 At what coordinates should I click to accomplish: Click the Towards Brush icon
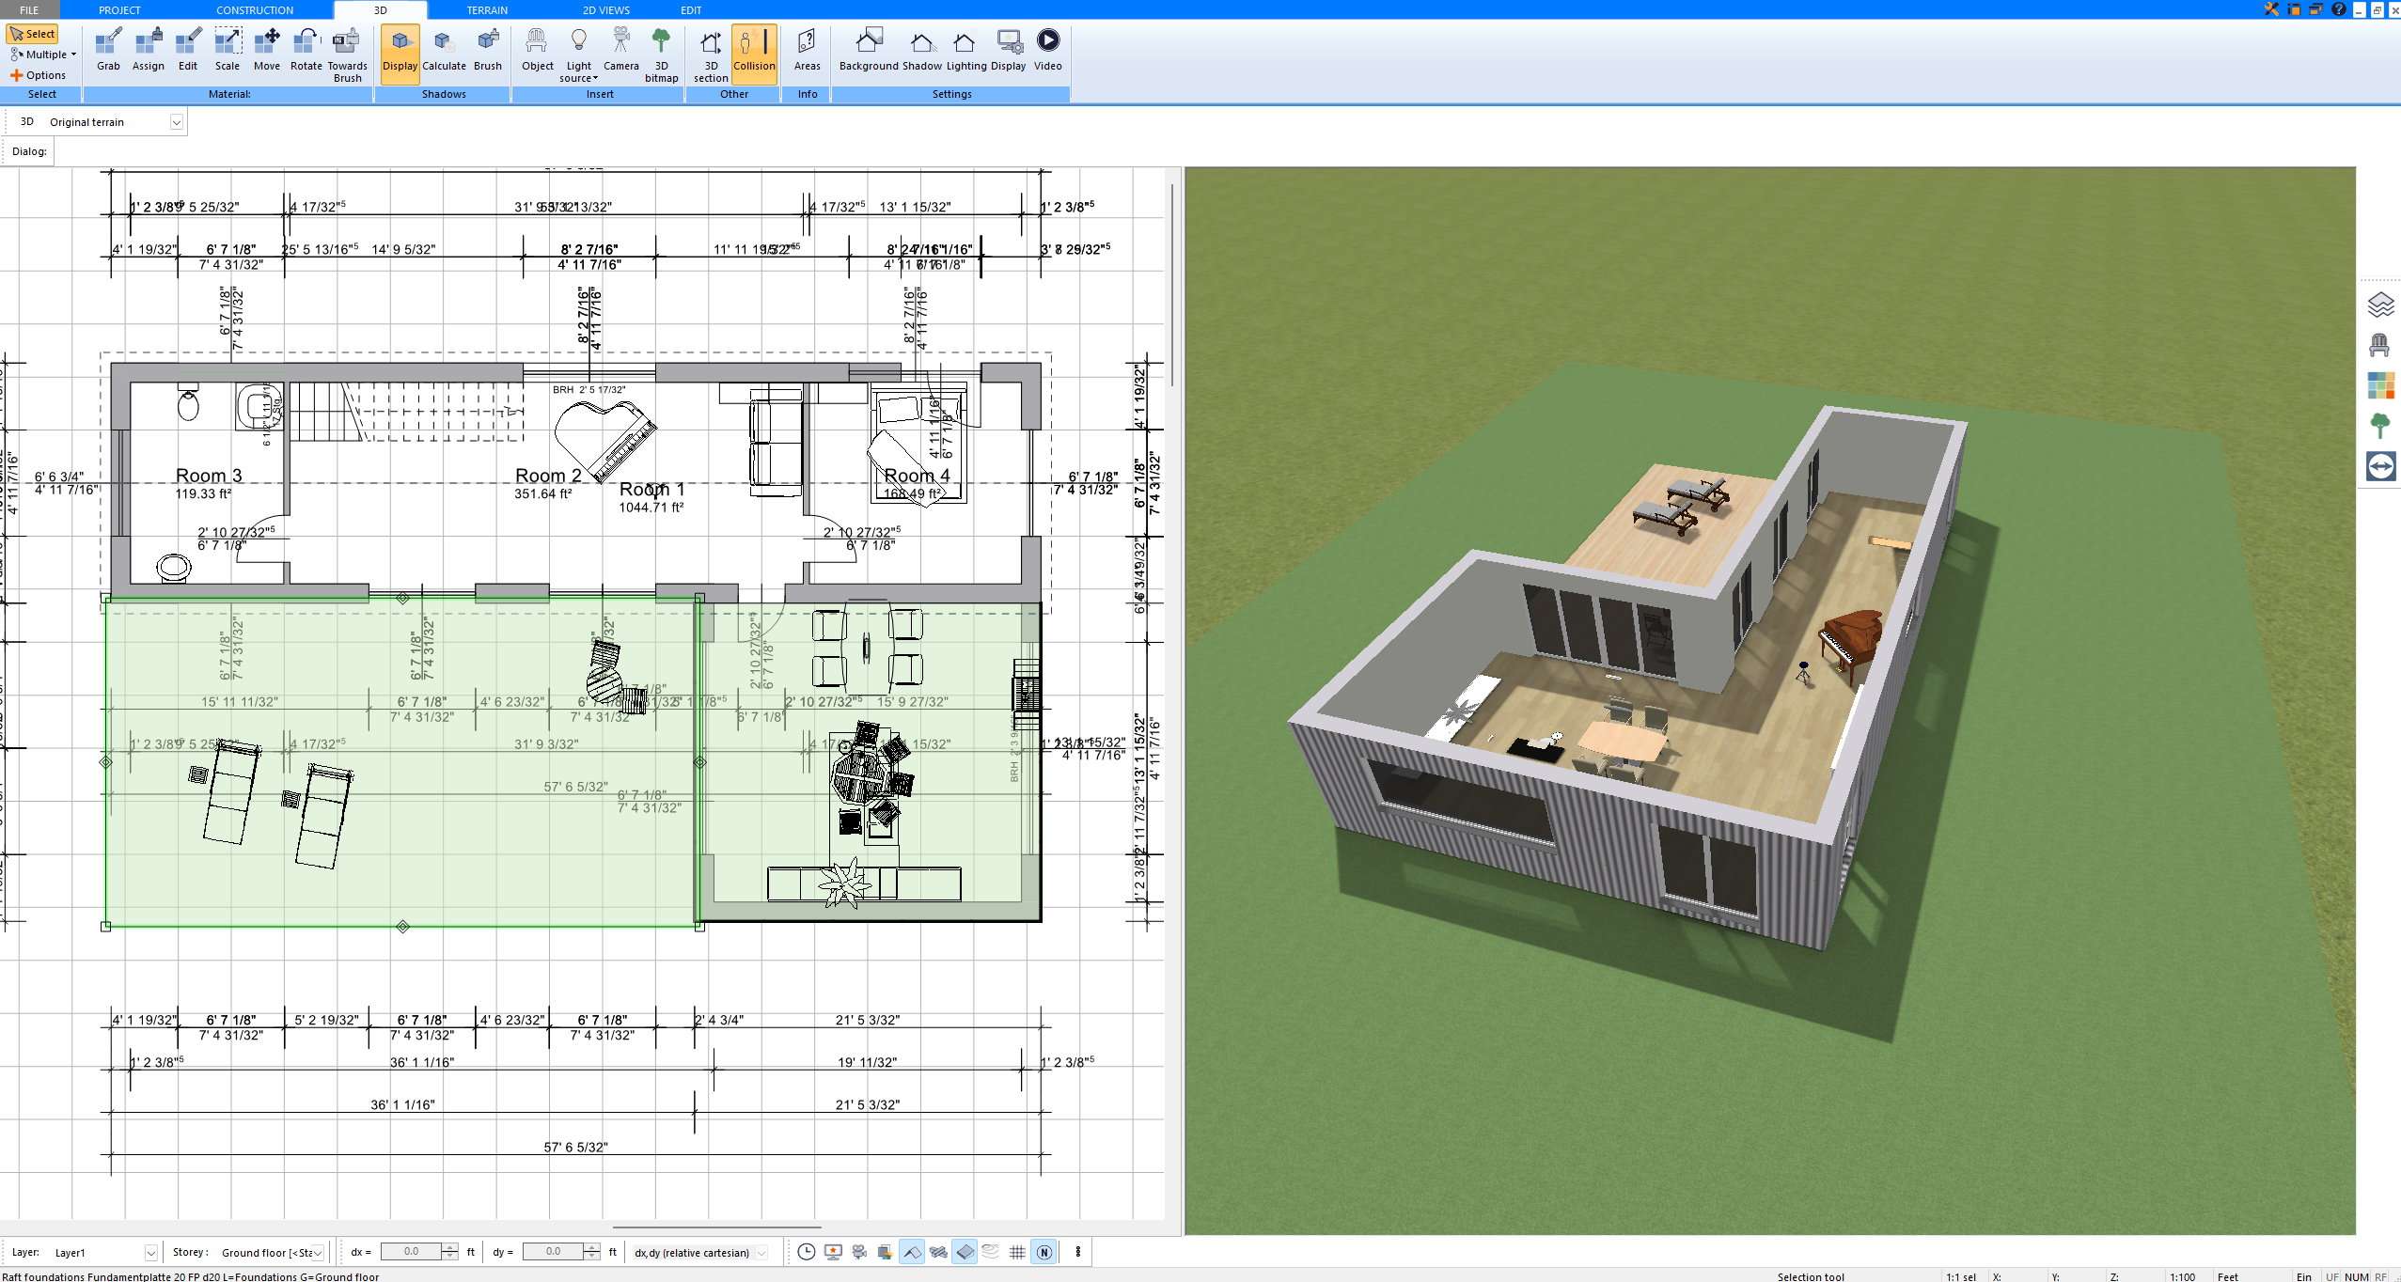(347, 55)
